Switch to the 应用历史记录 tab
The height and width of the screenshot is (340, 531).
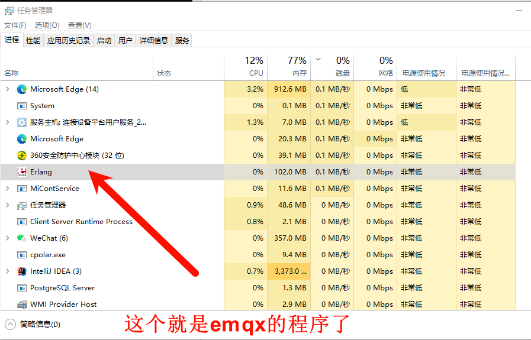pyautogui.click(x=69, y=41)
